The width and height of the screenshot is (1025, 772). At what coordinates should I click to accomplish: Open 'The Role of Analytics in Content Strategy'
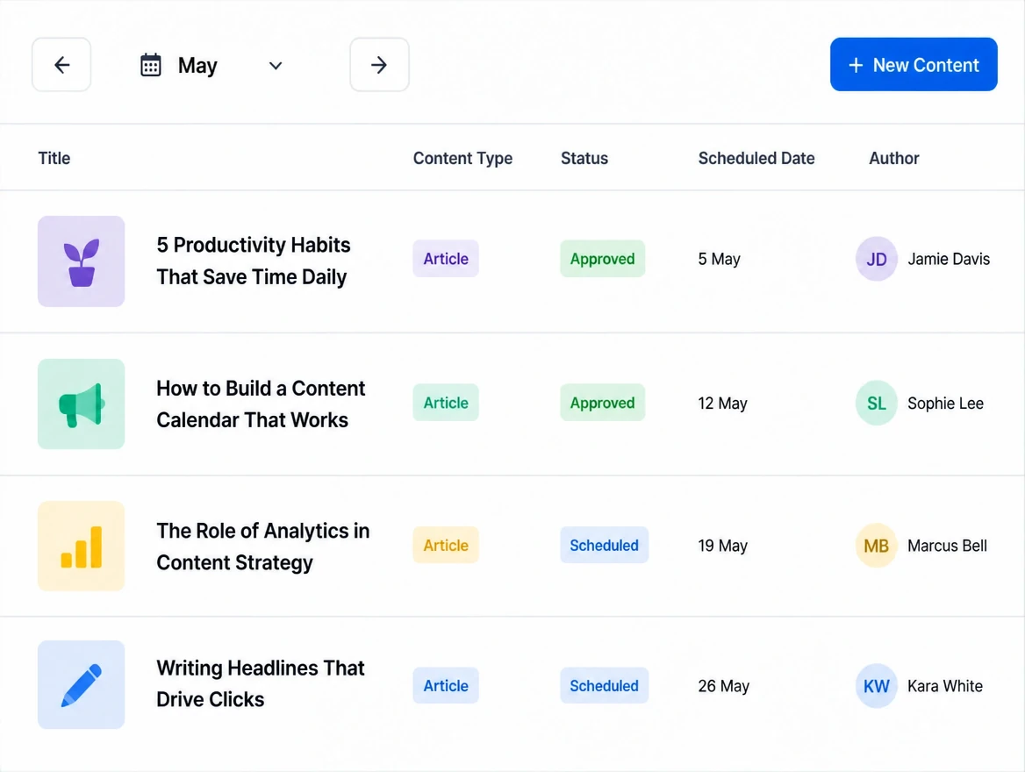[x=262, y=547]
